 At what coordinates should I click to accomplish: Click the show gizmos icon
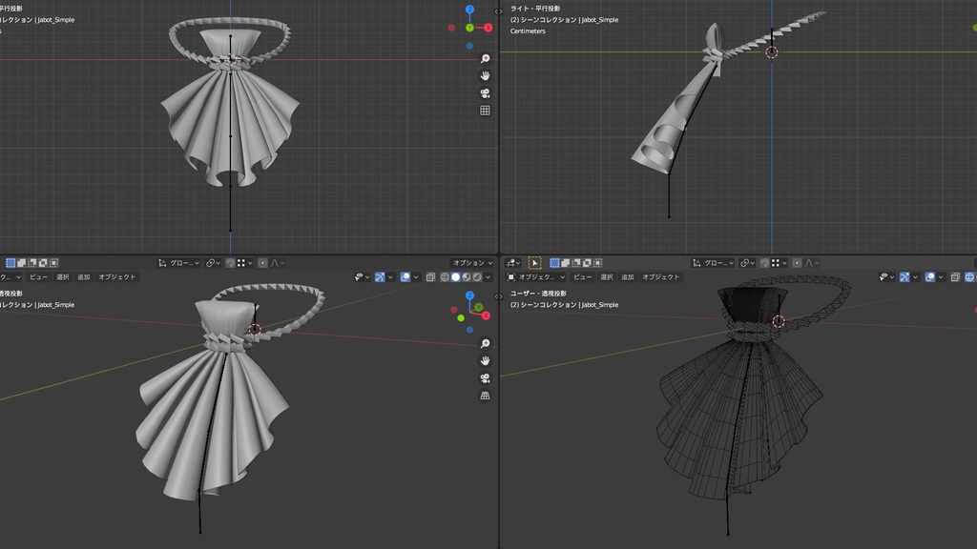(x=380, y=276)
